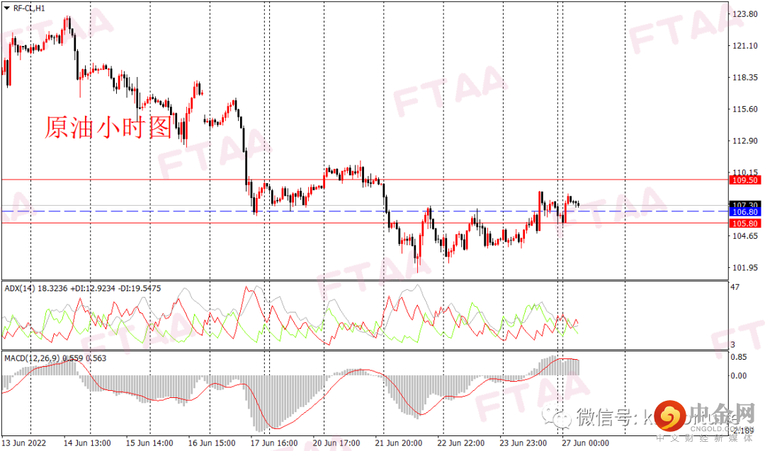Click the 118.35 price axis value
This screenshot has height=451, width=765.
click(745, 78)
